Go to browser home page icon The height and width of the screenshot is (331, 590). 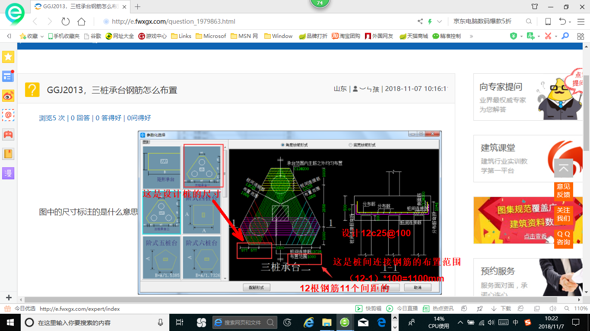81,21
